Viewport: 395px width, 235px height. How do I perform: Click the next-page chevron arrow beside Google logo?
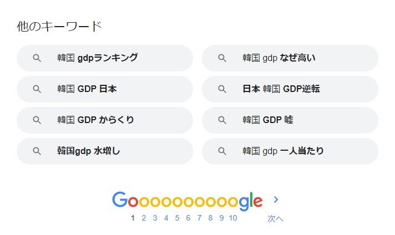276,200
